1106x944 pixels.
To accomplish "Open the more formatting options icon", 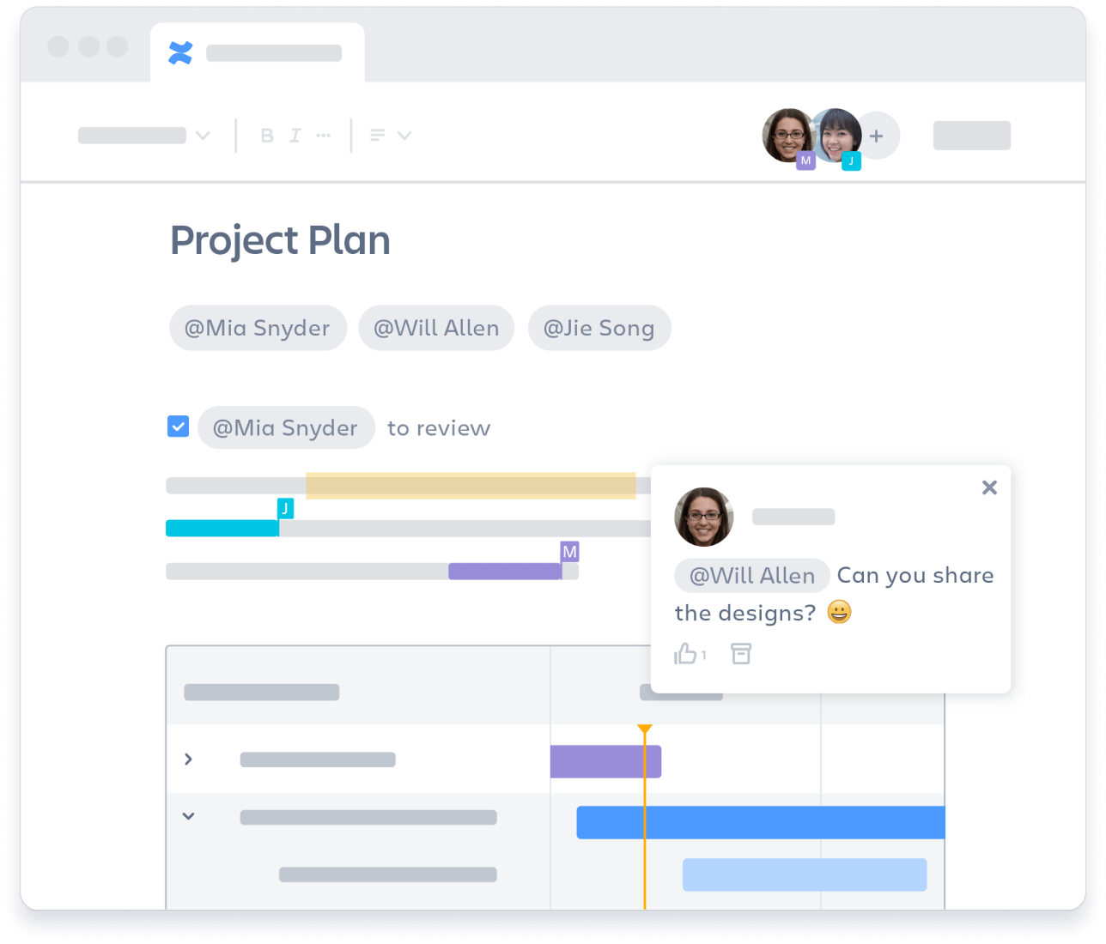I will 324,135.
